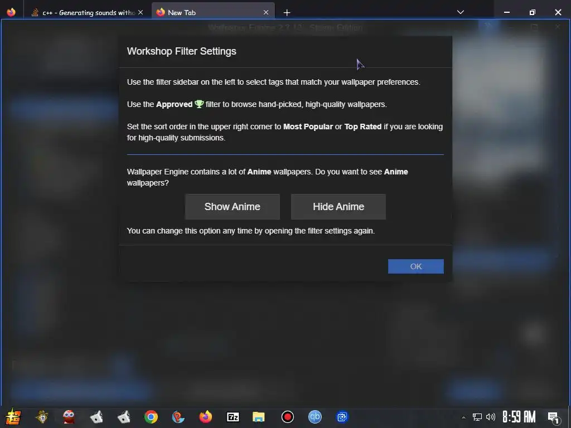Close the Firefox window
This screenshot has width=571, height=428.
coord(558,12)
